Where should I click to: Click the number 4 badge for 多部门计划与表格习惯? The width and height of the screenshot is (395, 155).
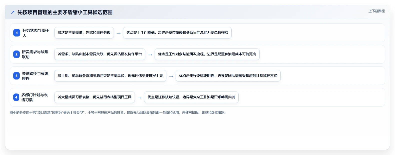point(16,97)
